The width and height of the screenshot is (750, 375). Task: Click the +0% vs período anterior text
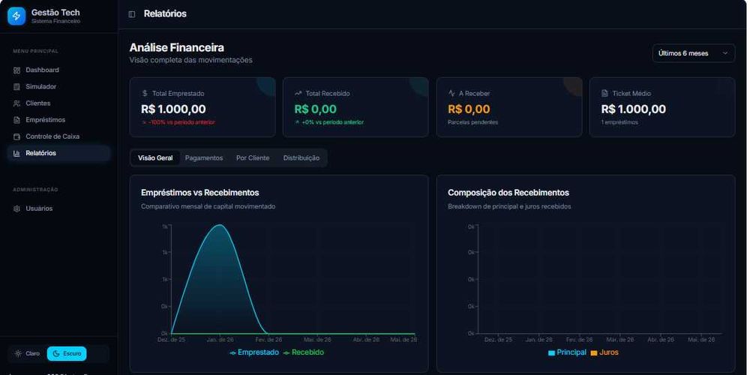click(332, 122)
